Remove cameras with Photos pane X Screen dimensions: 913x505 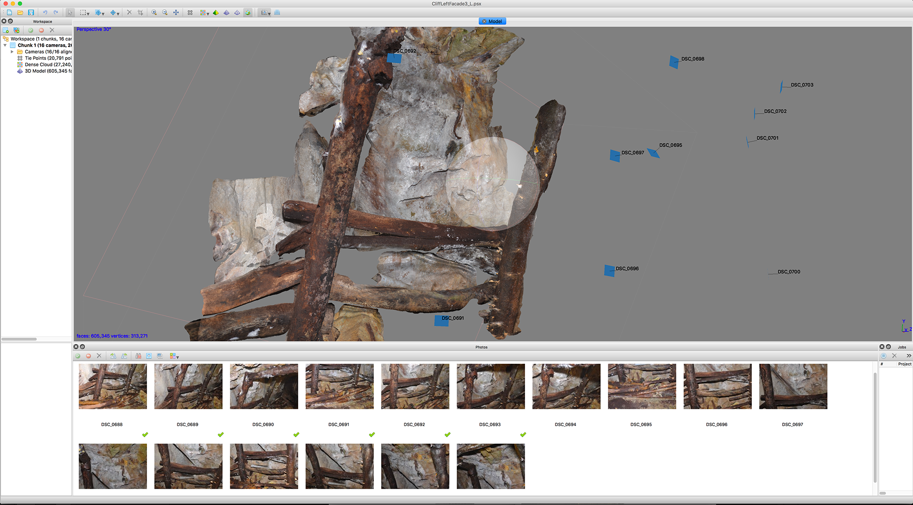pos(99,356)
